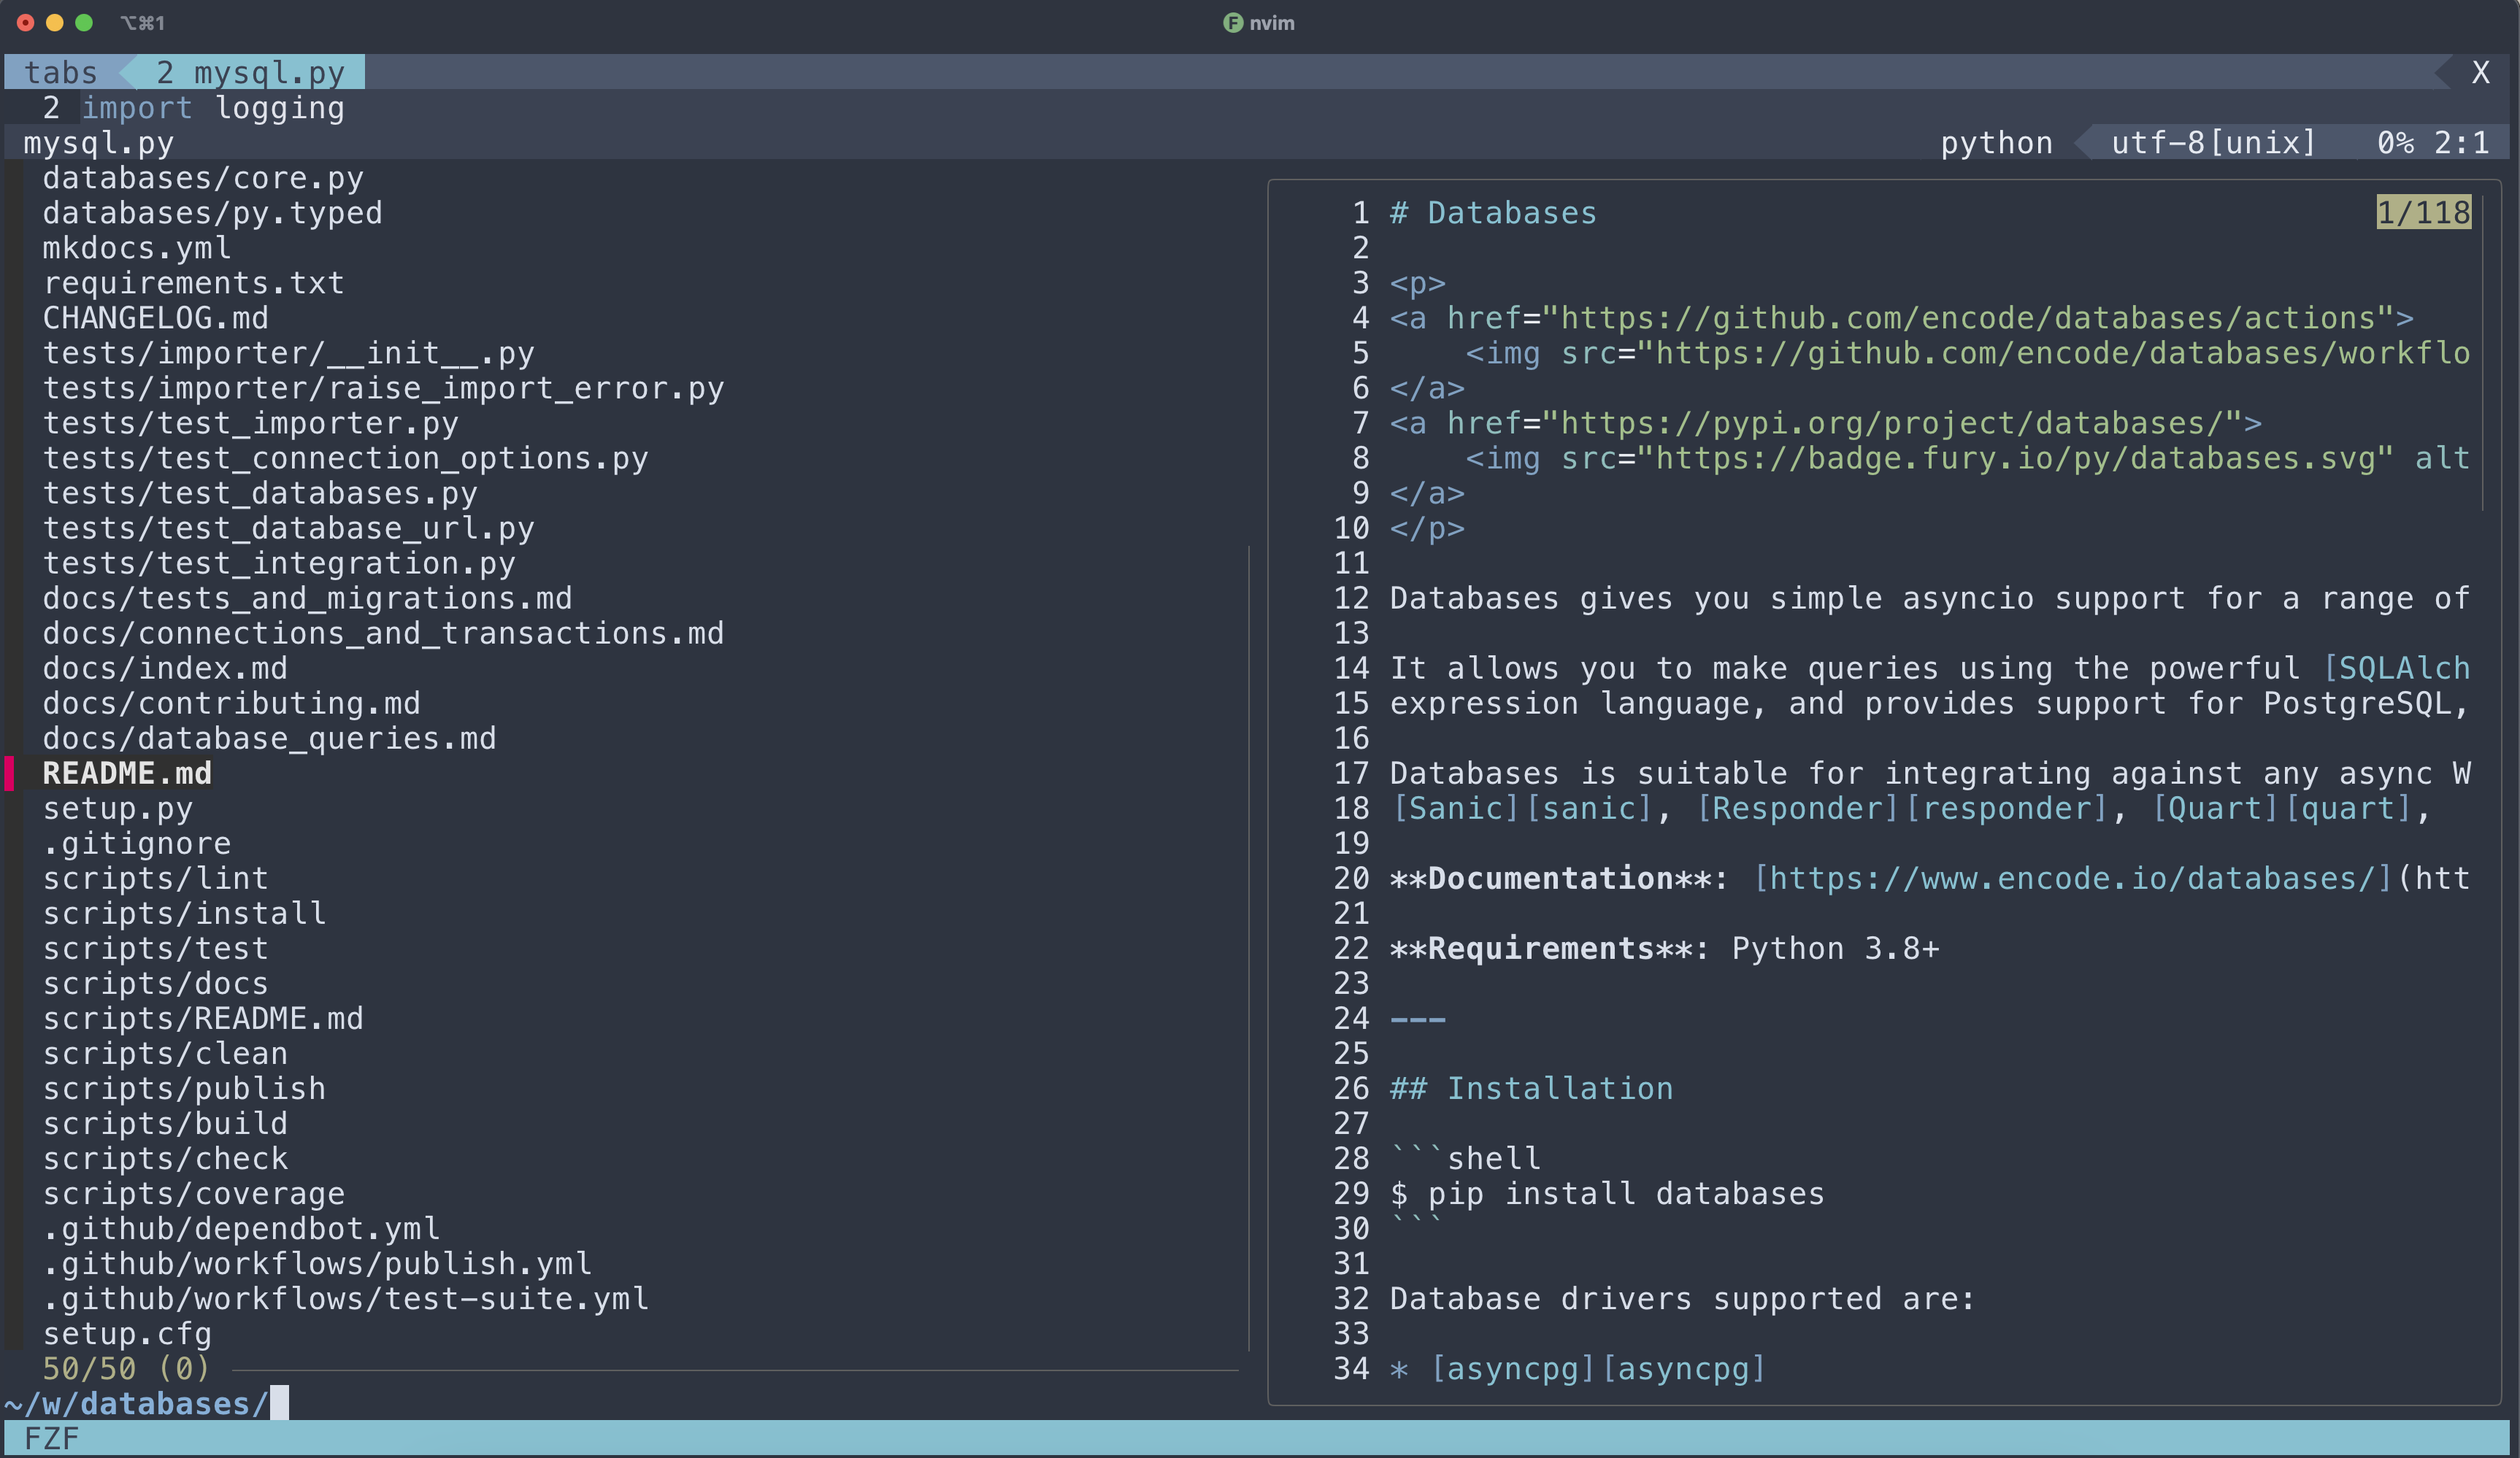Screen dimensions: 2520x1458
Task: Click the 1/118 preview position indicator
Action: 2423,213
